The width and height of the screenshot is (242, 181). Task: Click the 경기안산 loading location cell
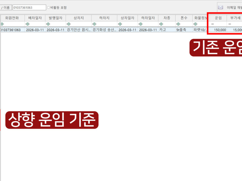(78, 30)
